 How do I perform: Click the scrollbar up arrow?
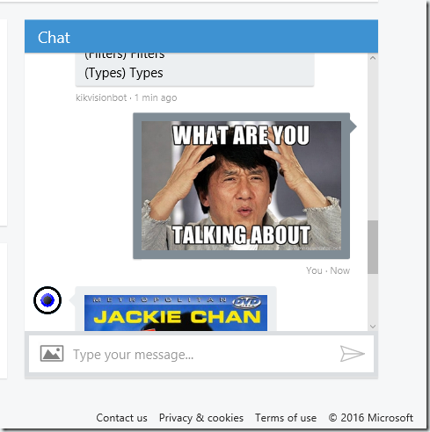[x=373, y=58]
